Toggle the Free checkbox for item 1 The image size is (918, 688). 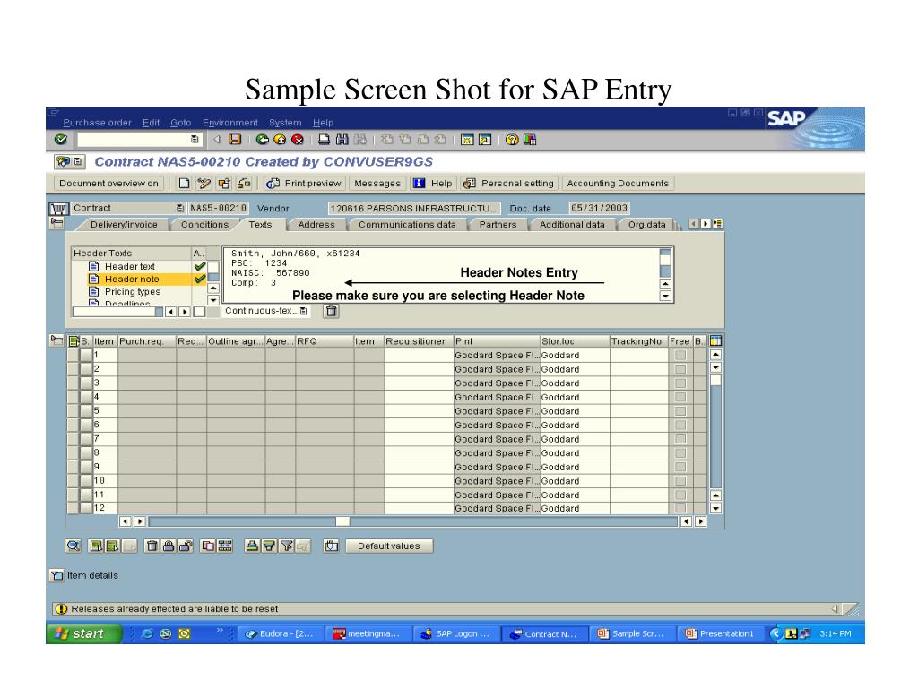[680, 355]
